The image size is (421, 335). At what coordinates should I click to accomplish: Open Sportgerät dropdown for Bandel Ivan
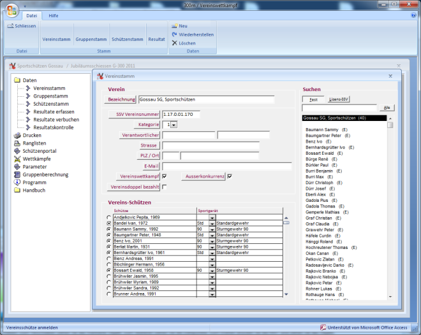[x=212, y=224]
